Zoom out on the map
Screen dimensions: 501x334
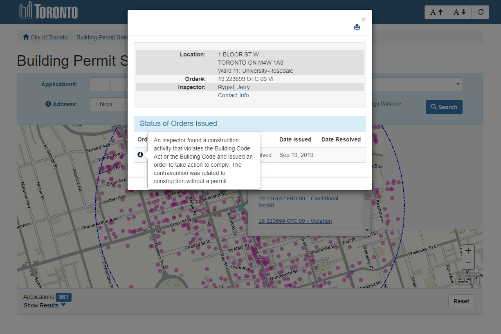pos(468,263)
